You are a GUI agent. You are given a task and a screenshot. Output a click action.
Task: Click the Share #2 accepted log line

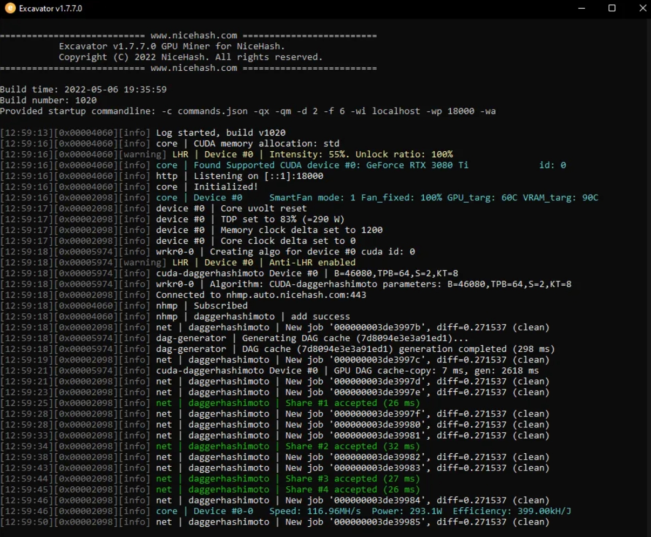pyautogui.click(x=210, y=446)
